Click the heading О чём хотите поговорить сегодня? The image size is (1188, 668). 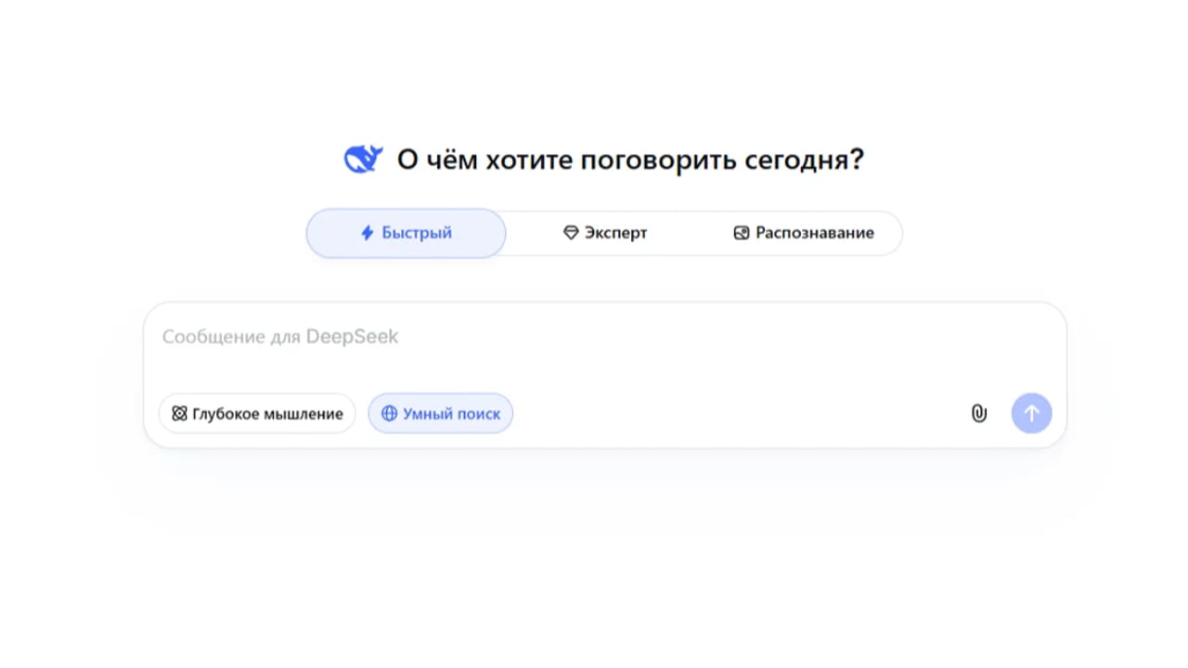click(x=630, y=160)
